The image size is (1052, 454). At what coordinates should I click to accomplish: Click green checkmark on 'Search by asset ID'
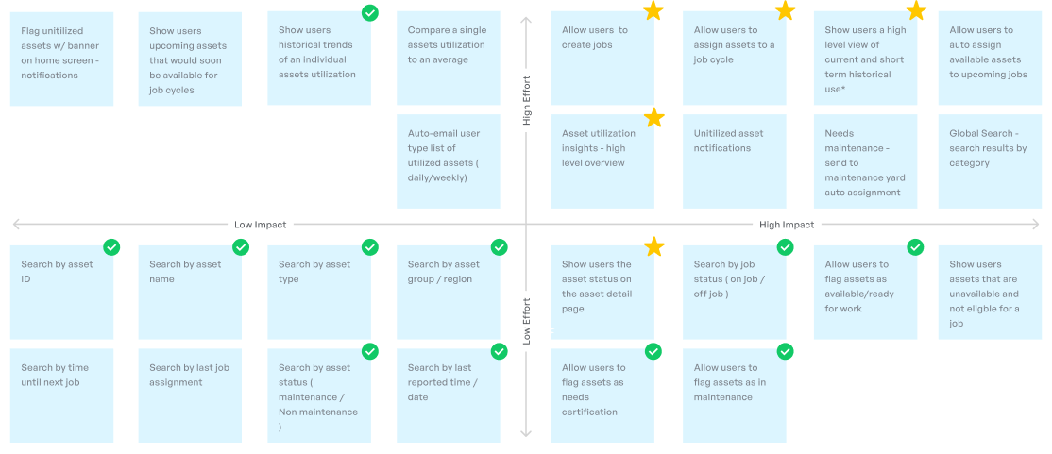111,247
